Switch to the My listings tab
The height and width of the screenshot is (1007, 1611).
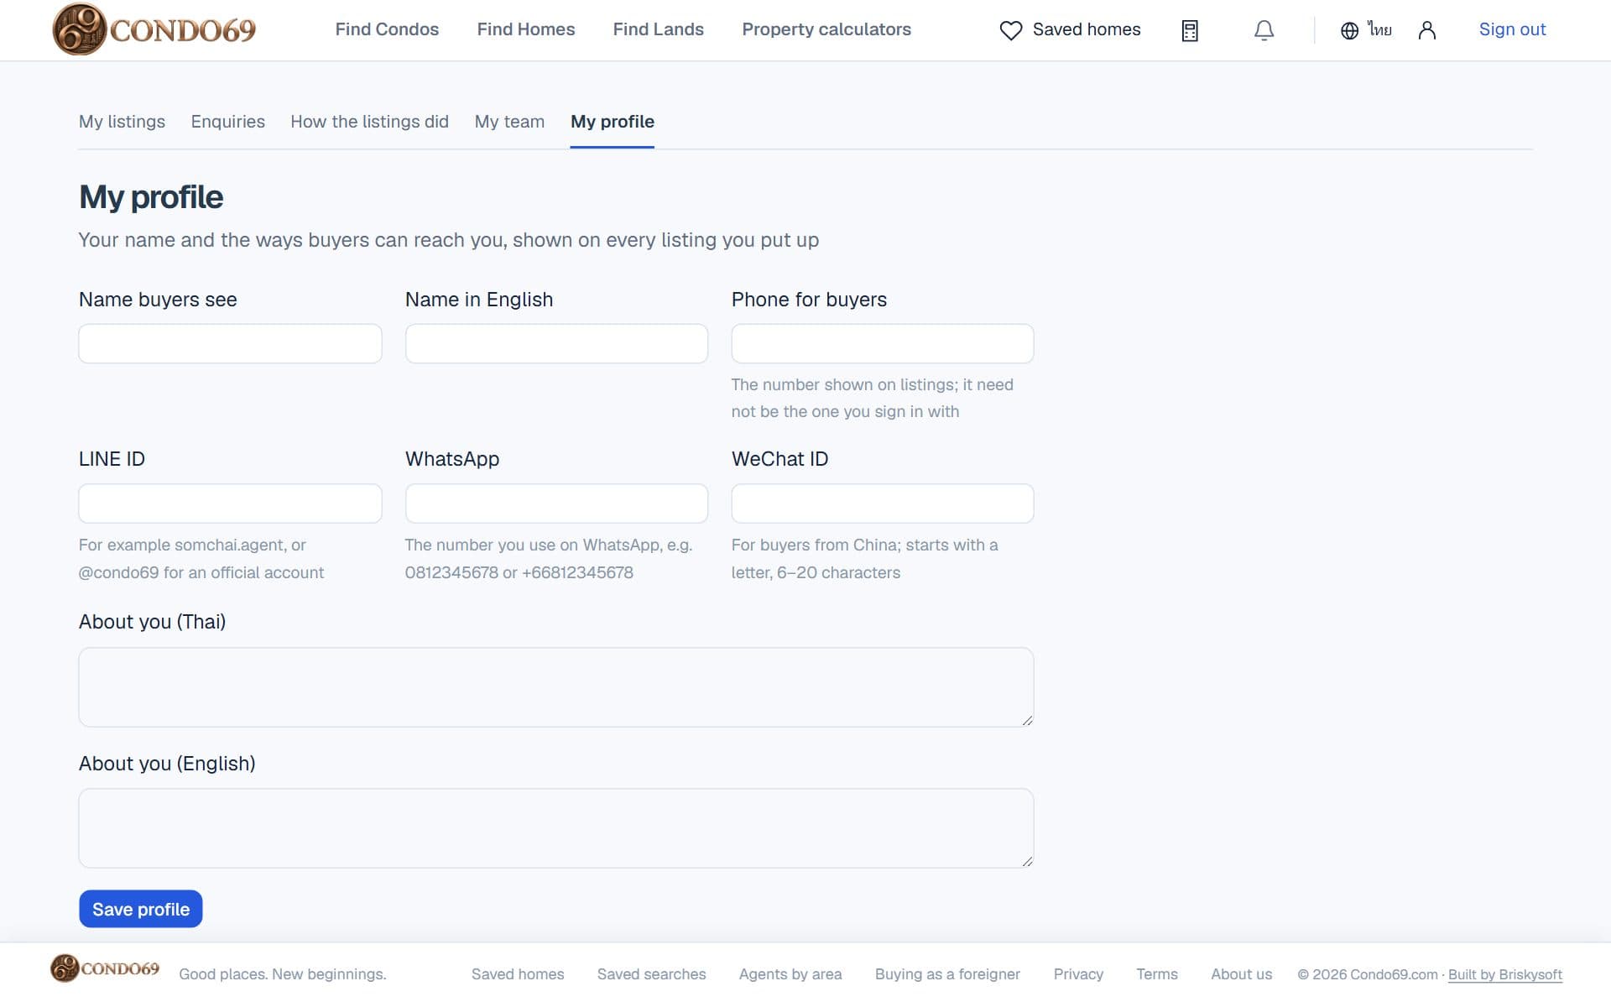coord(122,122)
